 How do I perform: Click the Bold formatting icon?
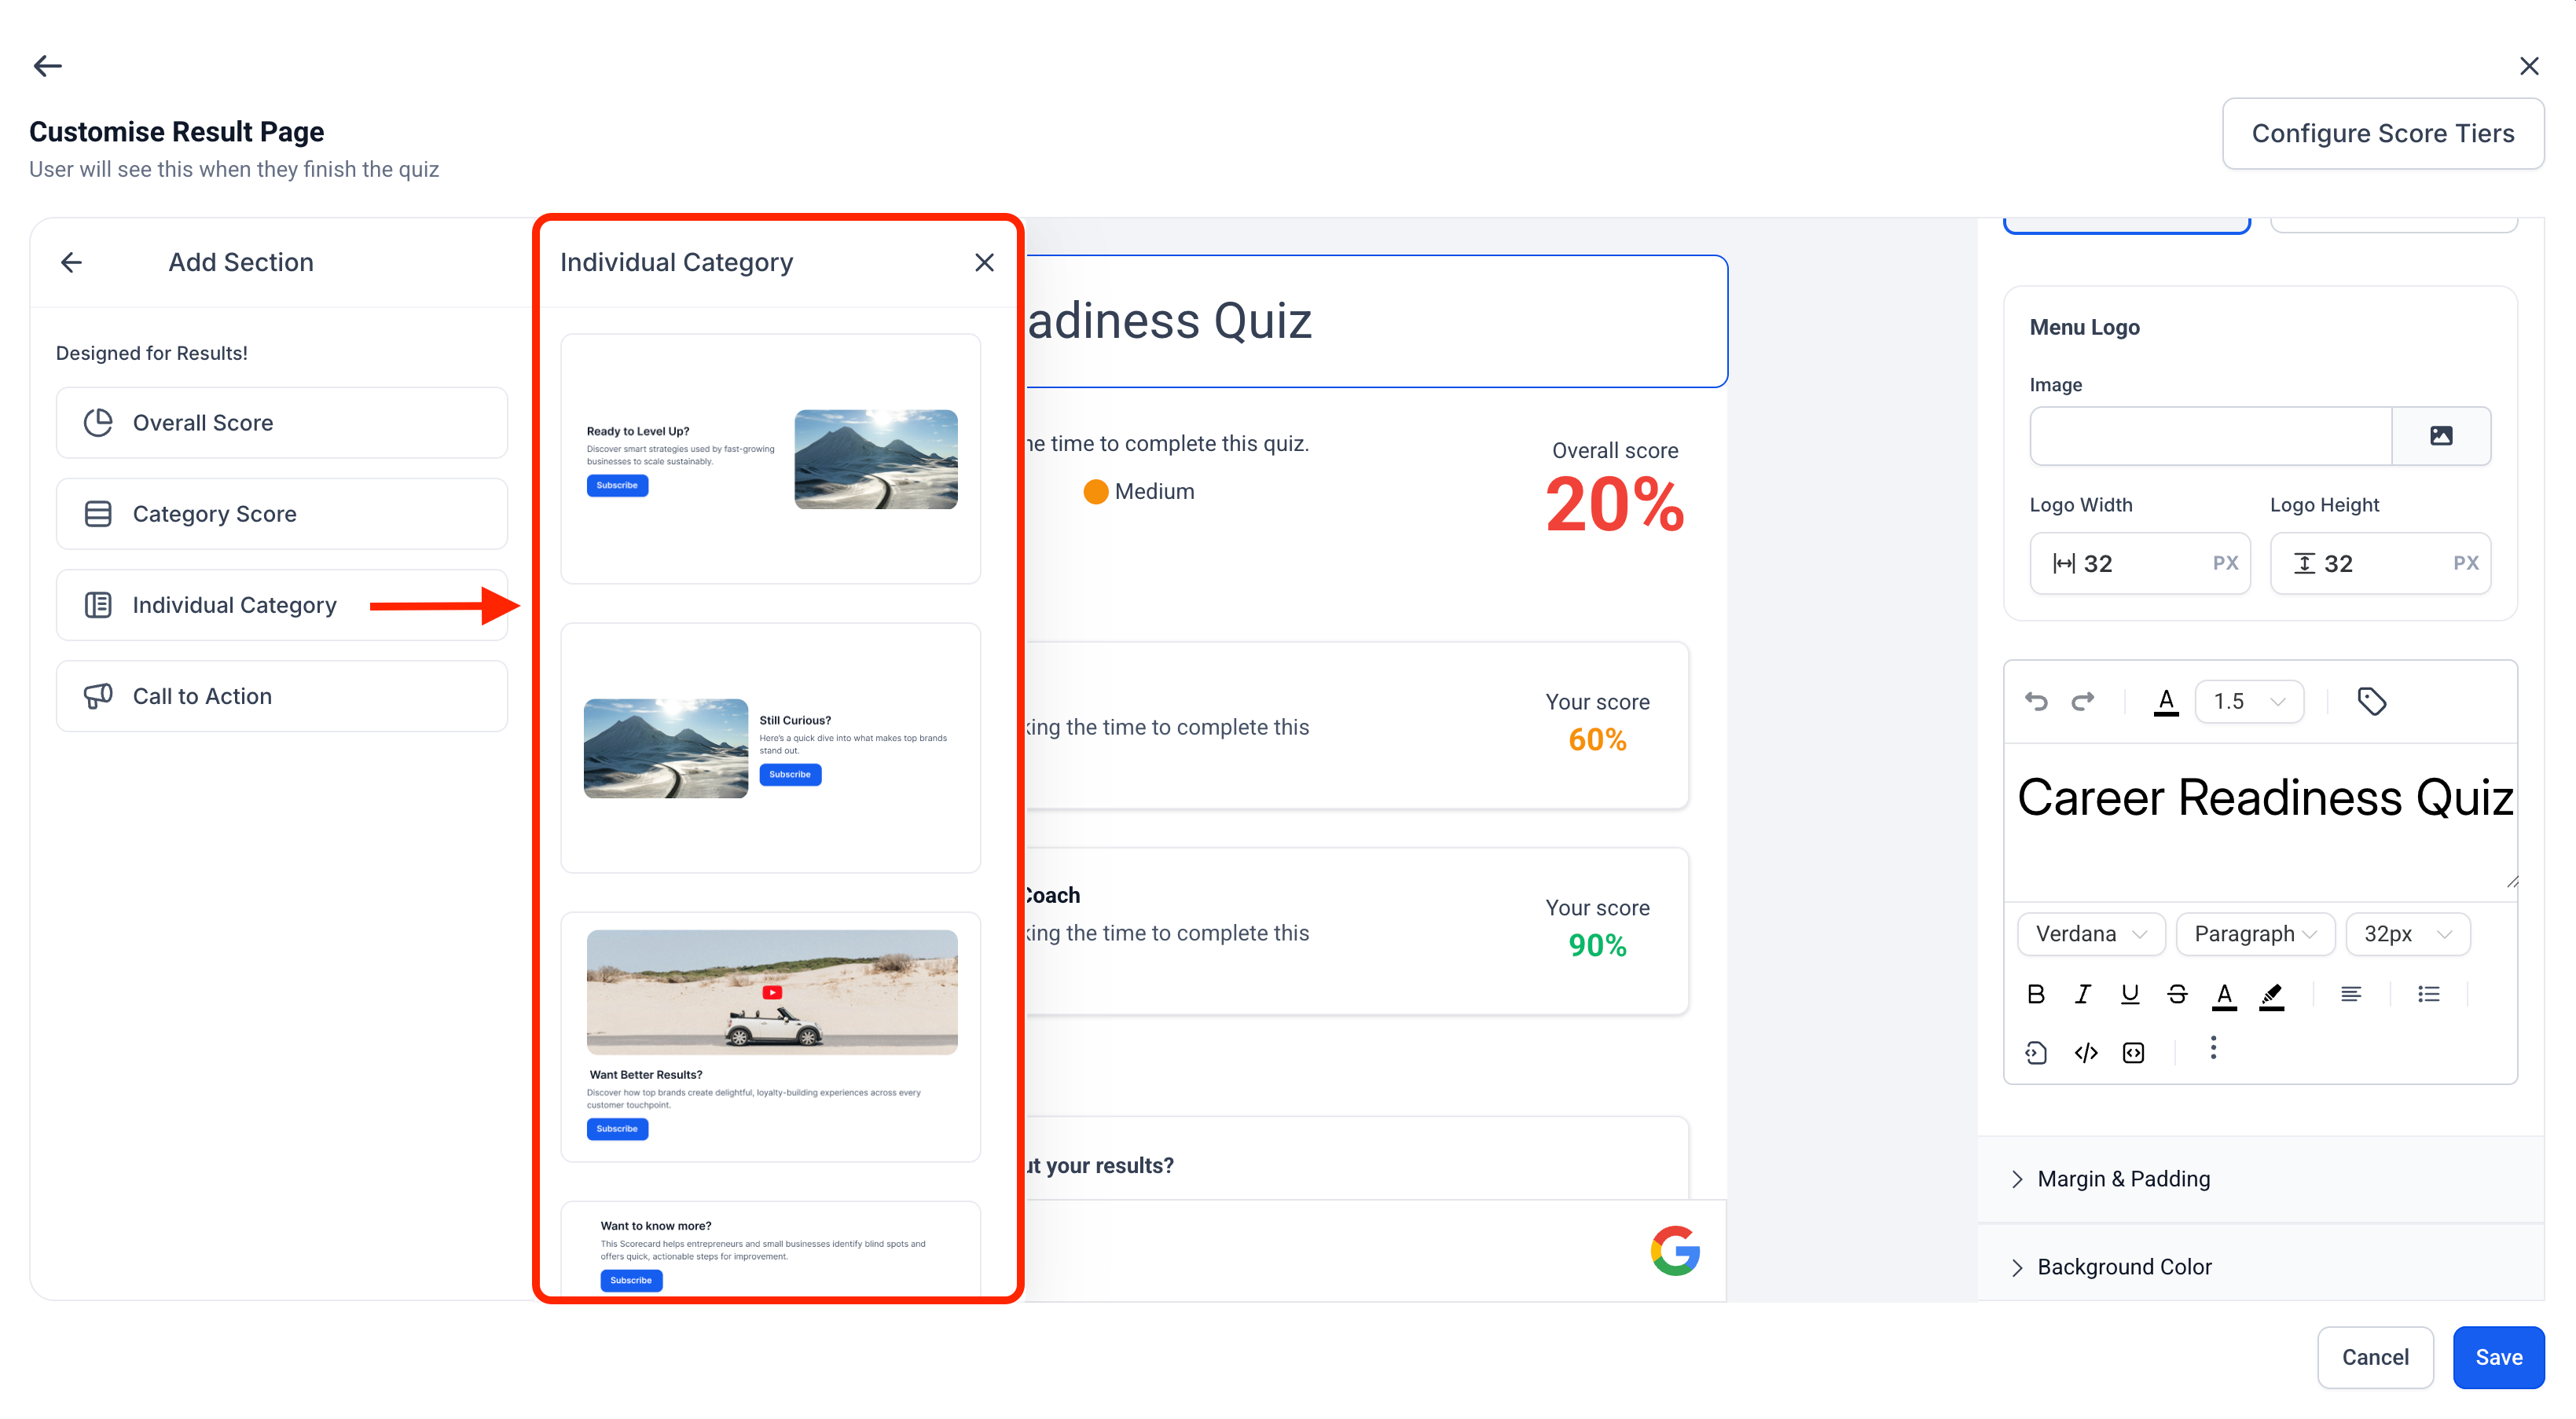coord(2035,994)
